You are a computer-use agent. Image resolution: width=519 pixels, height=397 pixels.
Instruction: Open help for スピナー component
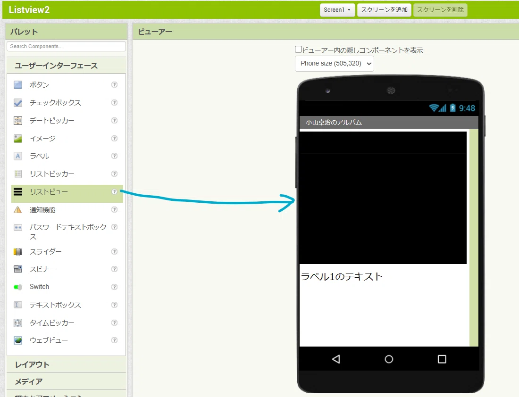pos(115,269)
